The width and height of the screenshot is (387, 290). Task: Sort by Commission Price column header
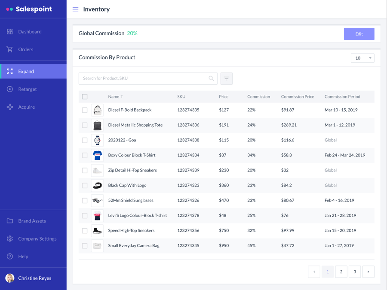pyautogui.click(x=298, y=97)
